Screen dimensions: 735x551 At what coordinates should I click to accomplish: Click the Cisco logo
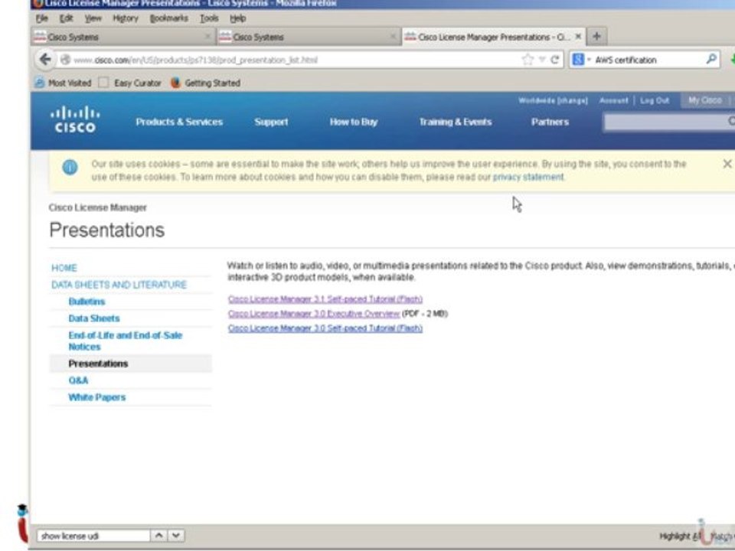click(75, 120)
